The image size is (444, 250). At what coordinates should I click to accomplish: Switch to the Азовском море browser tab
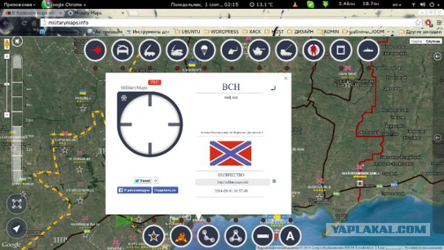pos(34,13)
